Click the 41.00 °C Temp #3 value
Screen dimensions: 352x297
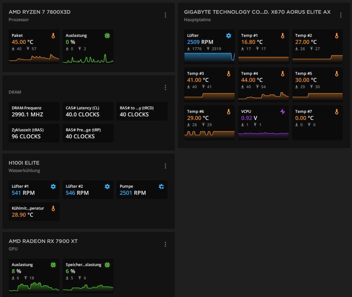(x=198, y=80)
